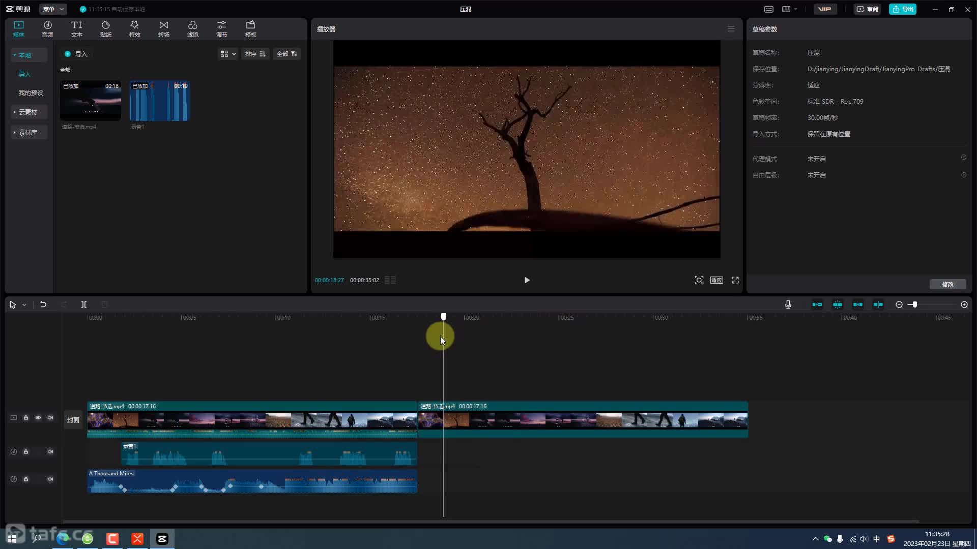Zoom in the timeline with plus icon
This screenshot has width=977, height=549.
pyautogui.click(x=964, y=304)
